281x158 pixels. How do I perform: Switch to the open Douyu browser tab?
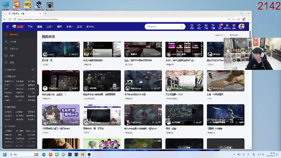[x=25, y=13]
